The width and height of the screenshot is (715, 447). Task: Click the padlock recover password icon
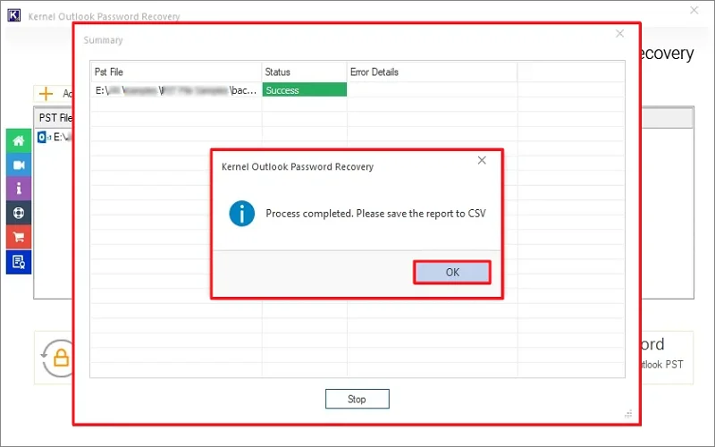pyautogui.click(x=57, y=358)
